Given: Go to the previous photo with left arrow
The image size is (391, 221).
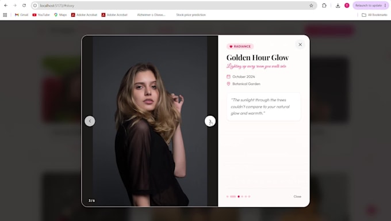Looking at the screenshot, I should (90, 121).
